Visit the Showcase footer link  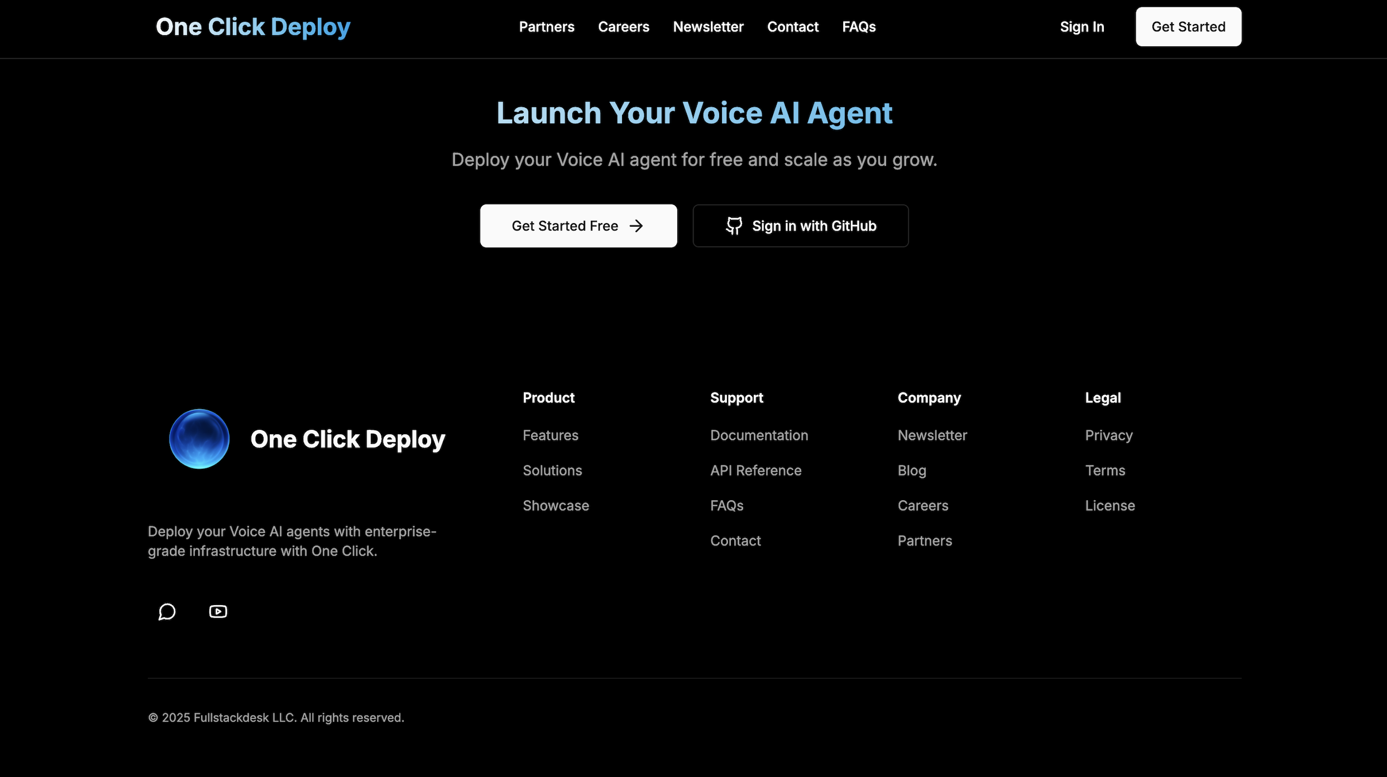[x=556, y=506]
